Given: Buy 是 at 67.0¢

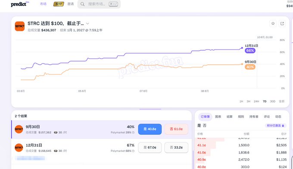Looking at the screenshot, I should [150, 147].
